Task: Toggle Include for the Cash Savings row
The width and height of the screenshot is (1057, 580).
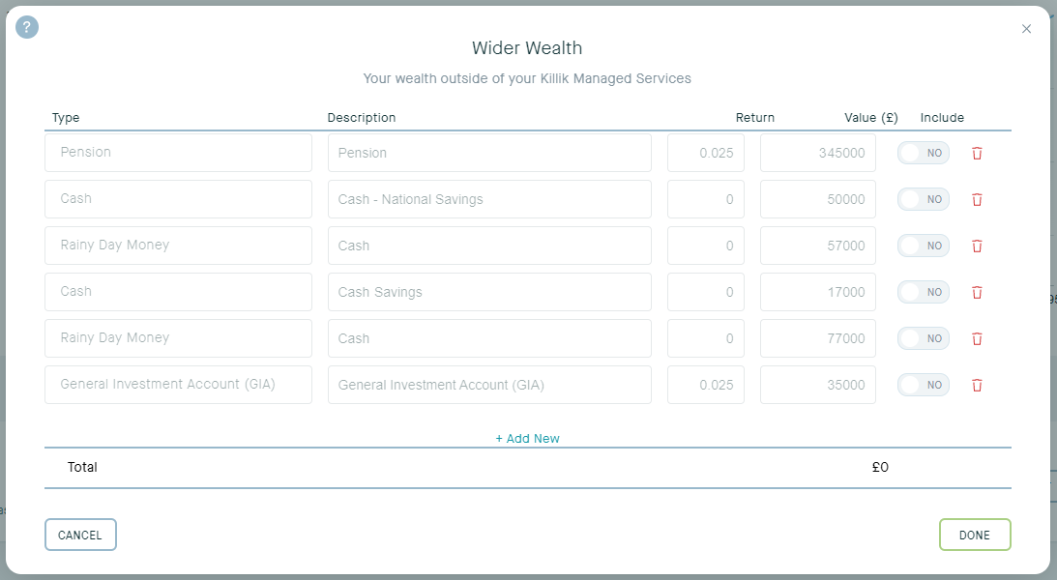Action: 923,292
